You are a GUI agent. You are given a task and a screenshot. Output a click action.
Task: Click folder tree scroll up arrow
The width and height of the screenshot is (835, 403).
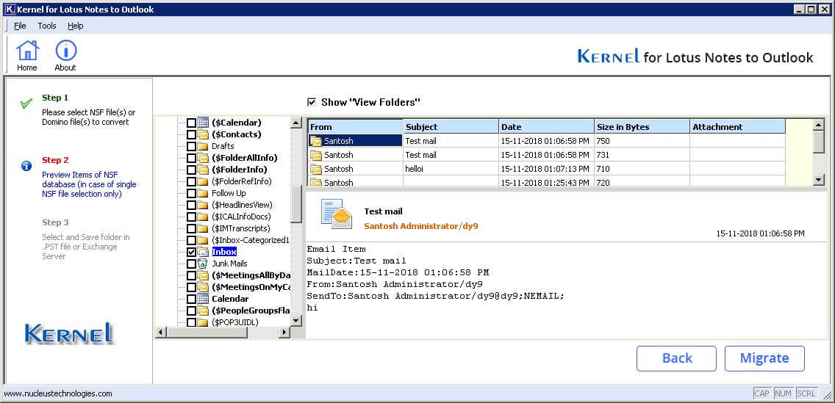pos(296,123)
